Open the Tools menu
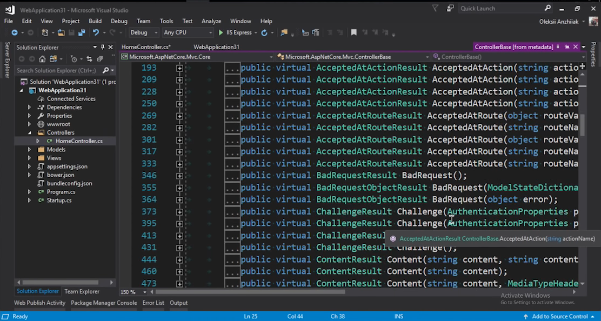Image resolution: width=601 pixels, height=321 pixels. [166, 21]
